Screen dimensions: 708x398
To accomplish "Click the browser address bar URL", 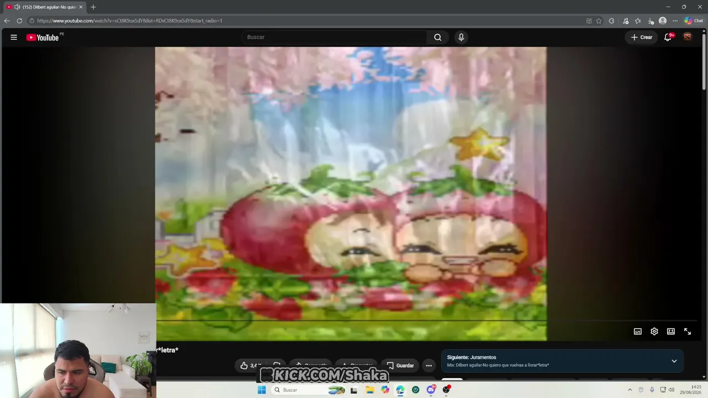I will tap(129, 21).
